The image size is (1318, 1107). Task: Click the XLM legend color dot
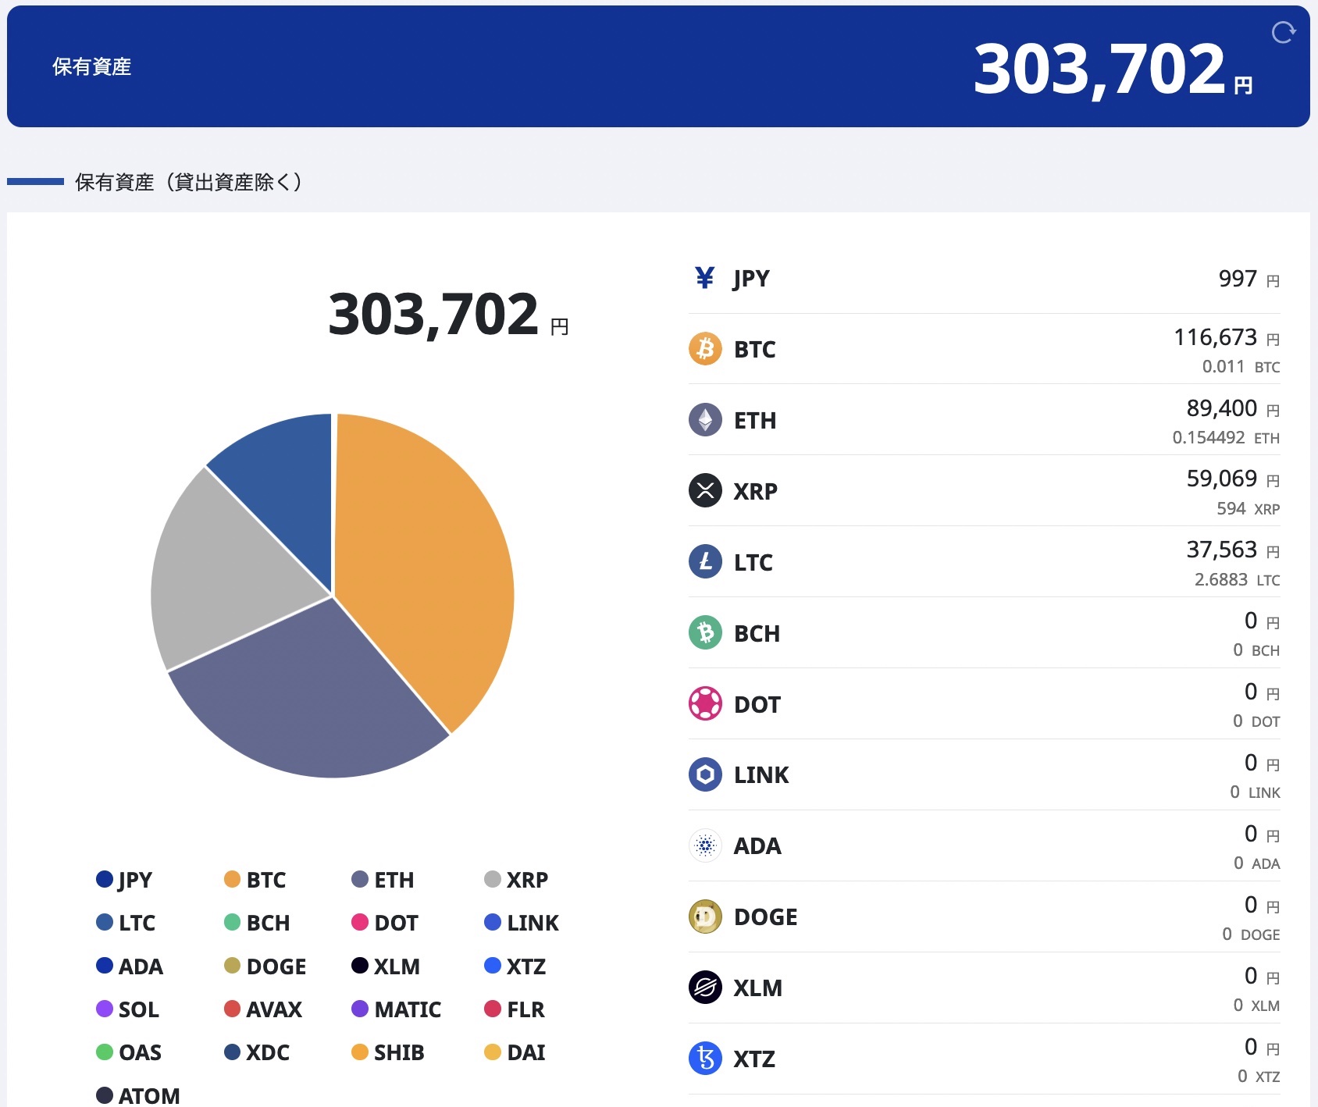[x=360, y=966]
